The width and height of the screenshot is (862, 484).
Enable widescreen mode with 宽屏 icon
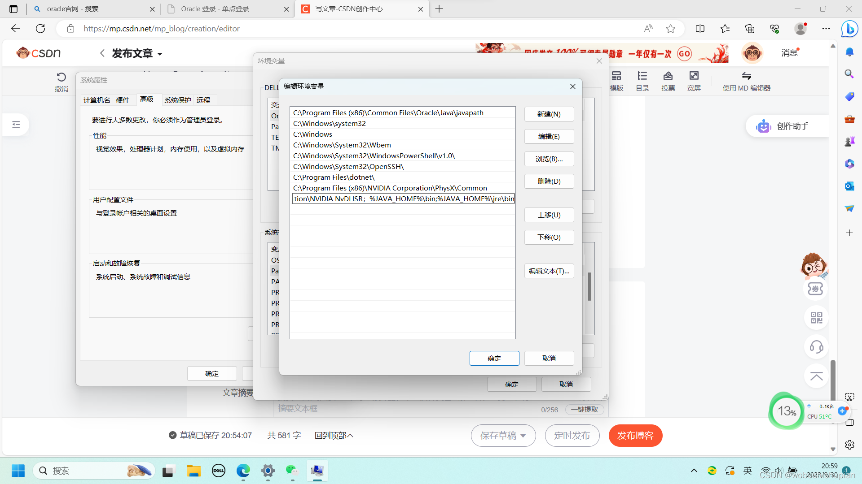(x=694, y=81)
